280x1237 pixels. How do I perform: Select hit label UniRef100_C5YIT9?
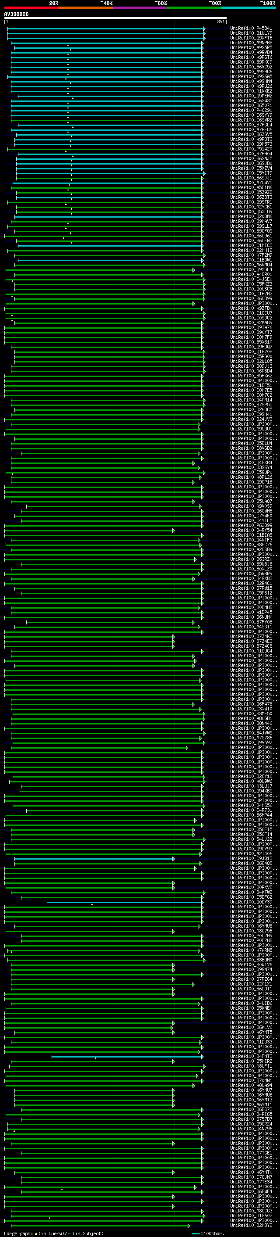pyautogui.click(x=251, y=173)
